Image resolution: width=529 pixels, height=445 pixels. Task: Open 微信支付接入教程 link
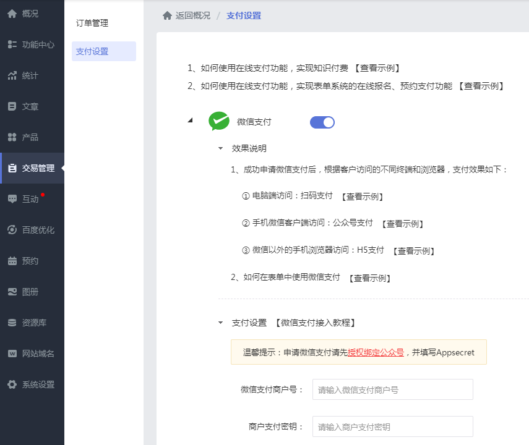click(315, 323)
